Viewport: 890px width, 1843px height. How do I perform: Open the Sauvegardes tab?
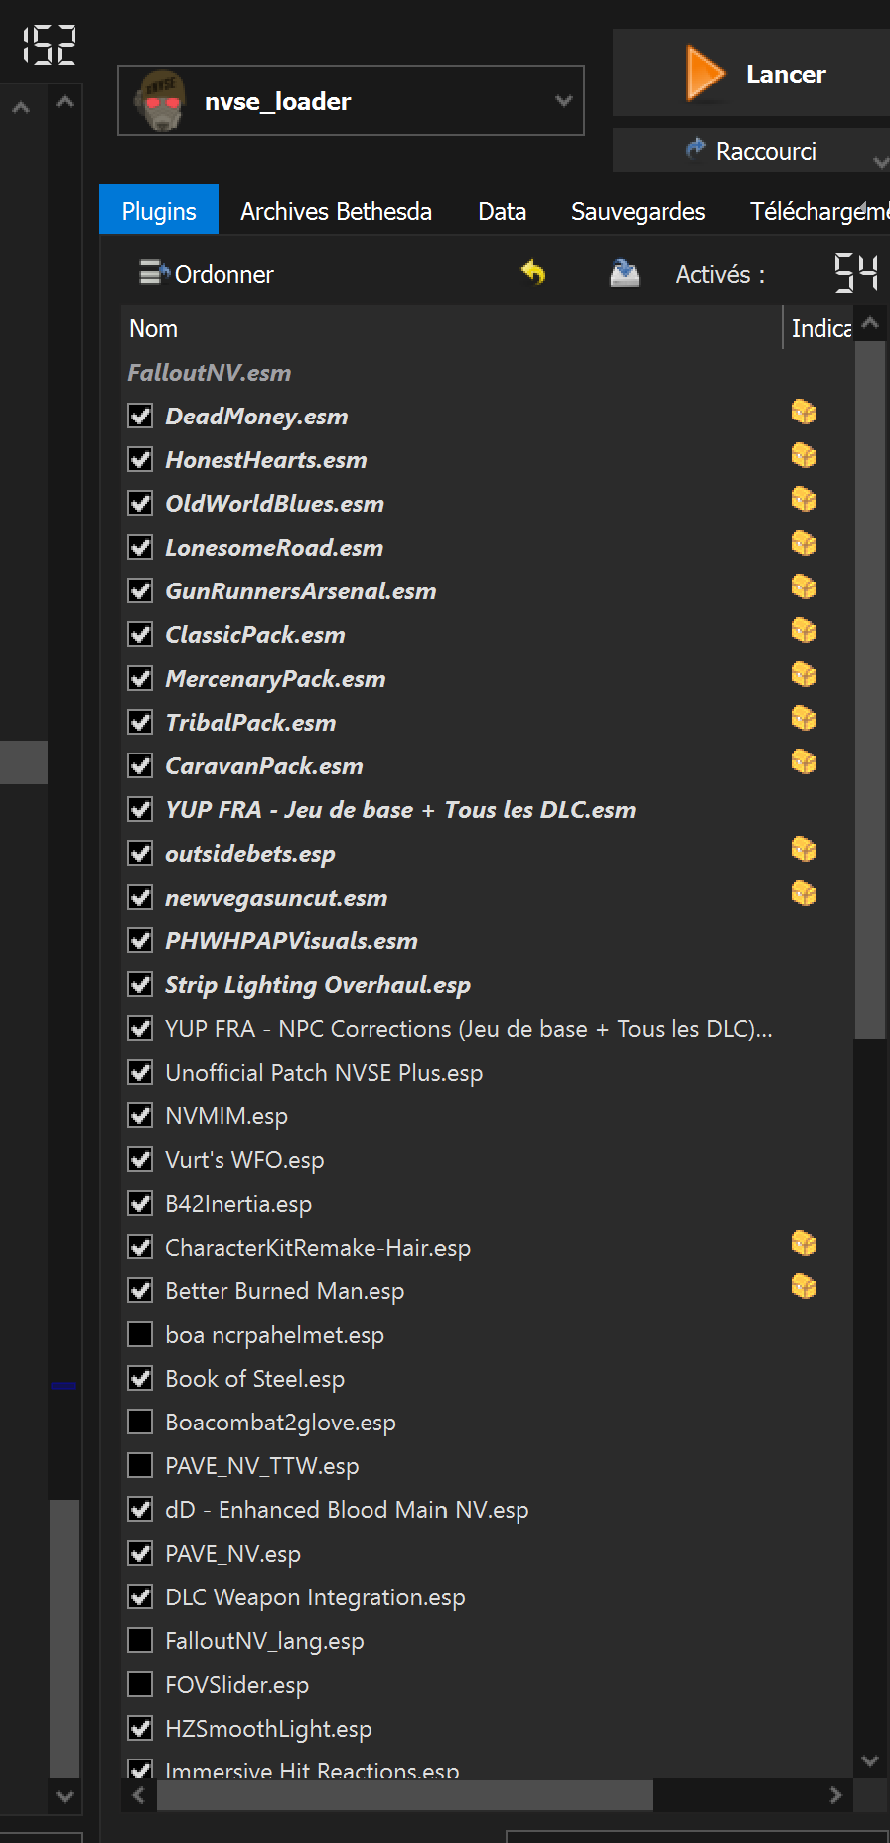pyautogui.click(x=638, y=210)
